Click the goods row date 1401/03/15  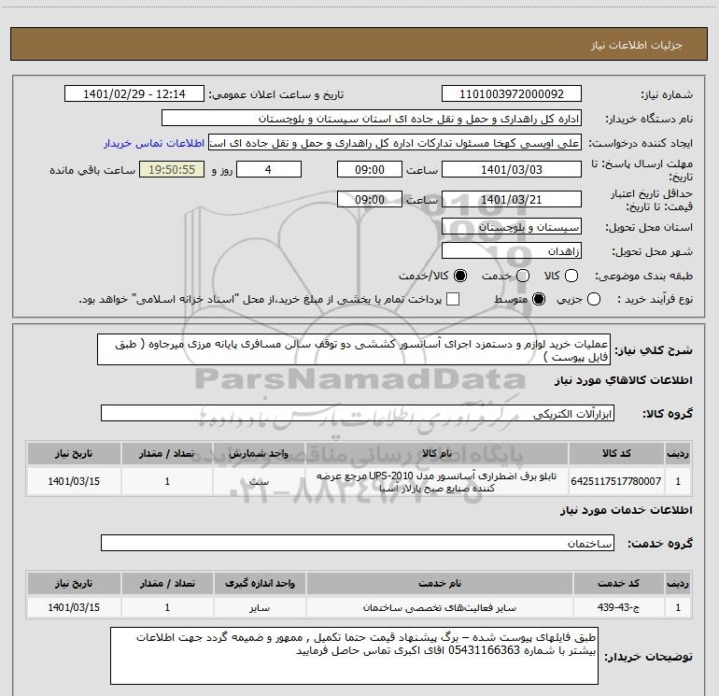[74, 481]
